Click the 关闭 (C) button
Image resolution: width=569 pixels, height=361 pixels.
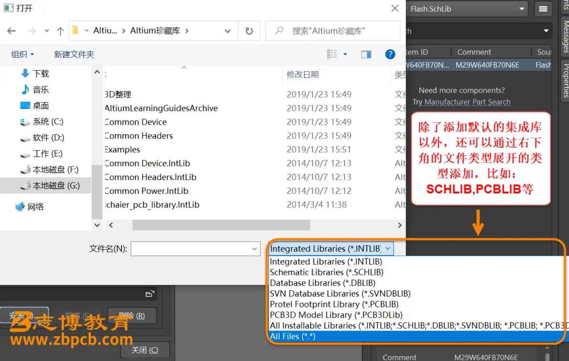pos(145,350)
